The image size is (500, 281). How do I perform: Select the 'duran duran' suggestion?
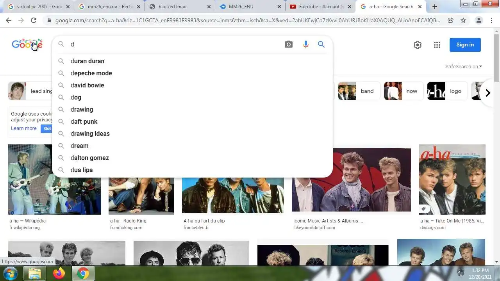pos(192,61)
